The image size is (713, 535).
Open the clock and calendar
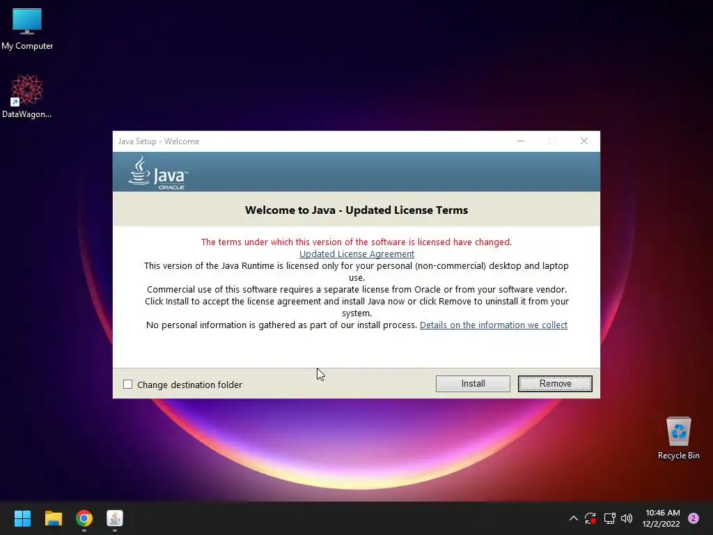(661, 518)
